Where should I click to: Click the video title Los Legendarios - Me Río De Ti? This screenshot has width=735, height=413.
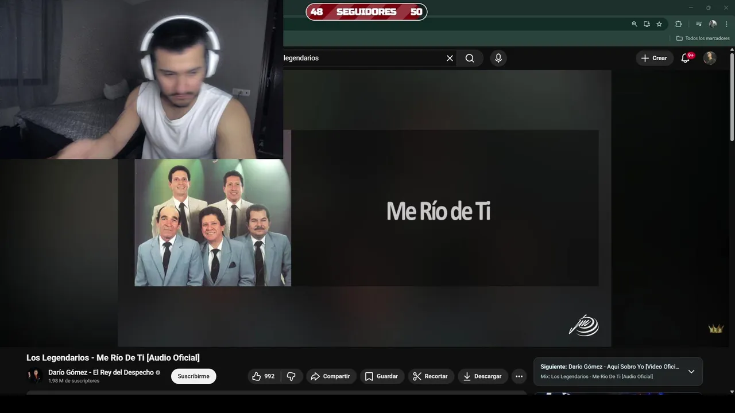point(113,357)
